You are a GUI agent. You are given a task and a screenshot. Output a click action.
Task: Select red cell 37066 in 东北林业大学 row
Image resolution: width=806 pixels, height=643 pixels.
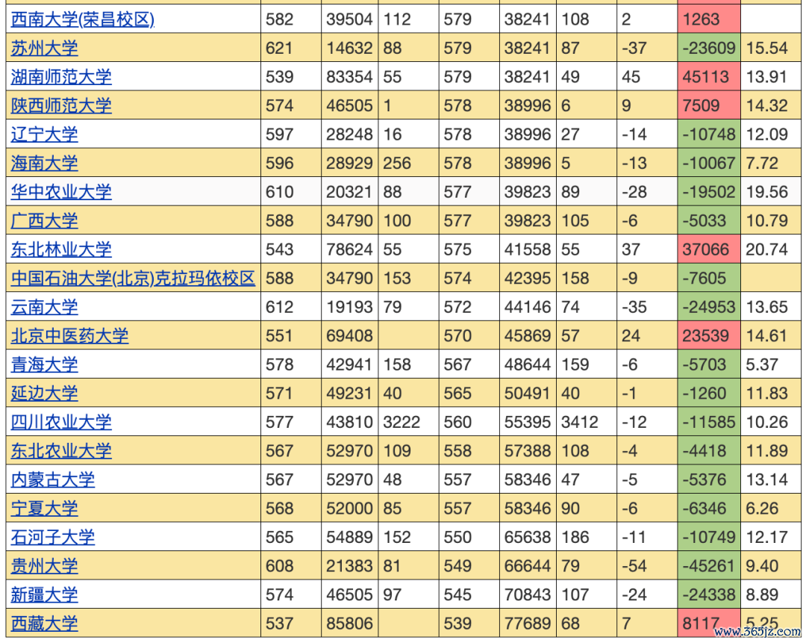[709, 250]
